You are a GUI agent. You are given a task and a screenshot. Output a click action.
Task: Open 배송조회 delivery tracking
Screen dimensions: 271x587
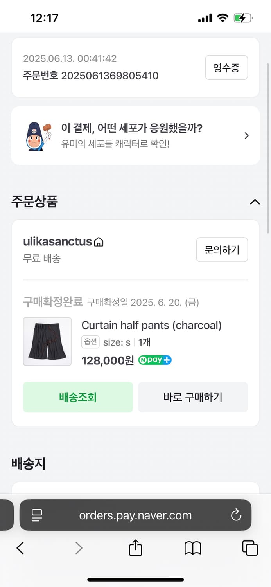tap(78, 397)
